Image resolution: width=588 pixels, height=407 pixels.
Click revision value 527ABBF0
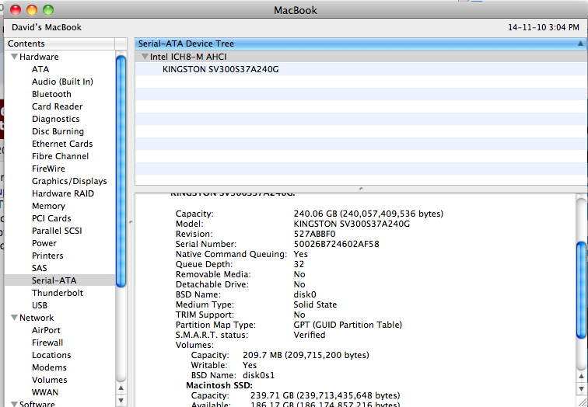(315, 234)
